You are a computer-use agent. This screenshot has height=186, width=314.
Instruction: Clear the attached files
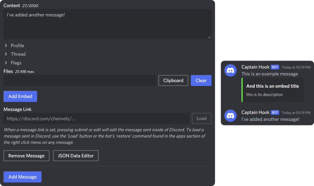click(x=201, y=80)
